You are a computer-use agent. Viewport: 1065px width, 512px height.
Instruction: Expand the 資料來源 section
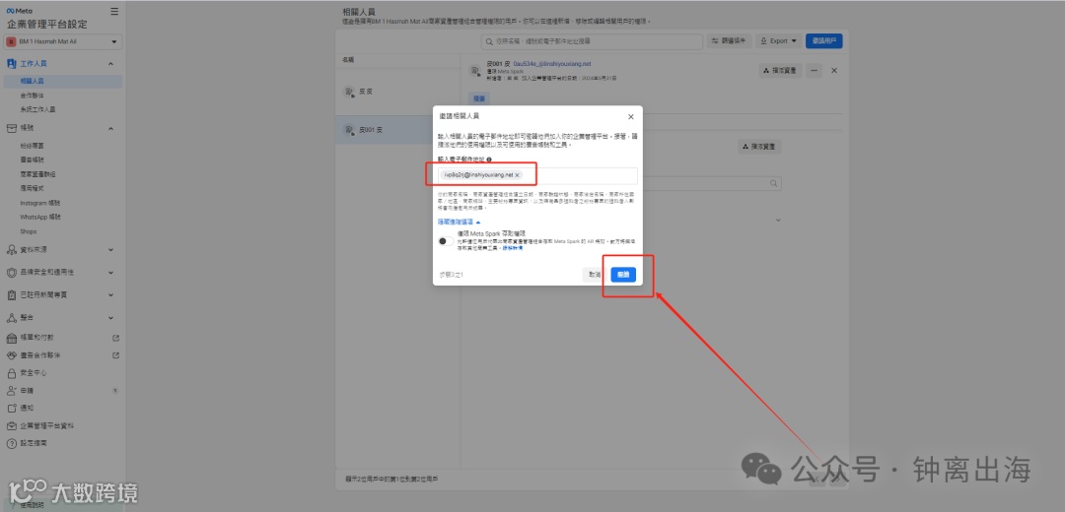pyautogui.click(x=110, y=249)
